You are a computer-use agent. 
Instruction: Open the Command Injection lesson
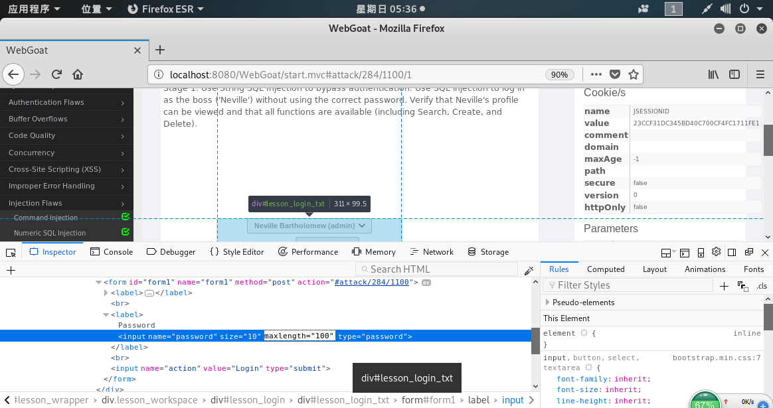pos(46,218)
